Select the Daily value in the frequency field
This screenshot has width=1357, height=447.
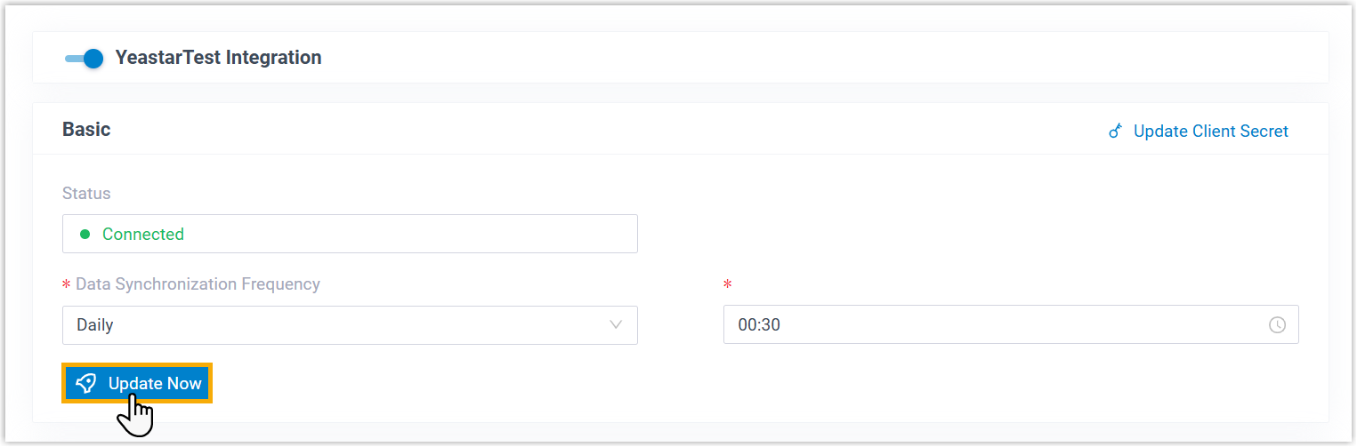[95, 325]
